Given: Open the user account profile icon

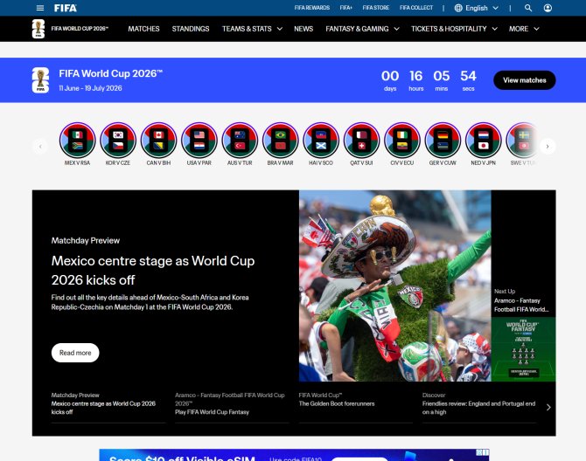Looking at the screenshot, I should [x=548, y=8].
